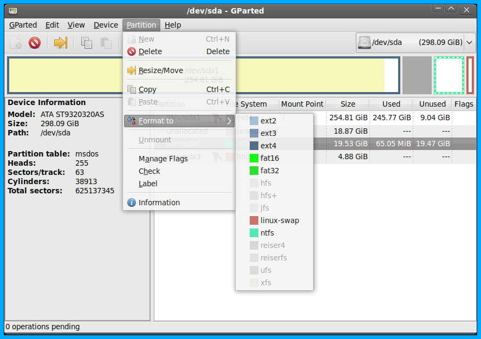This screenshot has width=481, height=339.
Task: Click the ATA ST9320320AS model value
Action: tap(73, 114)
